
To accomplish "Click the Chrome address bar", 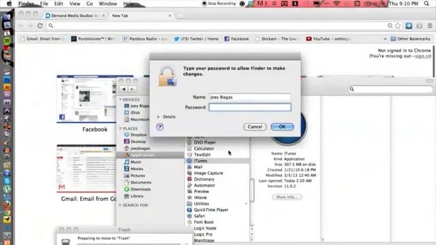I will tap(217, 26).
